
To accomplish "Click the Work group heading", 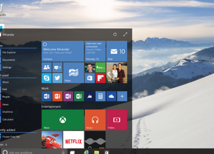I will (45, 89).
